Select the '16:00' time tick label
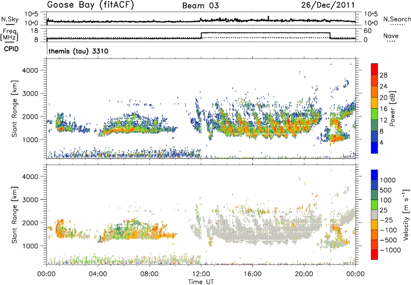 pos(252,274)
